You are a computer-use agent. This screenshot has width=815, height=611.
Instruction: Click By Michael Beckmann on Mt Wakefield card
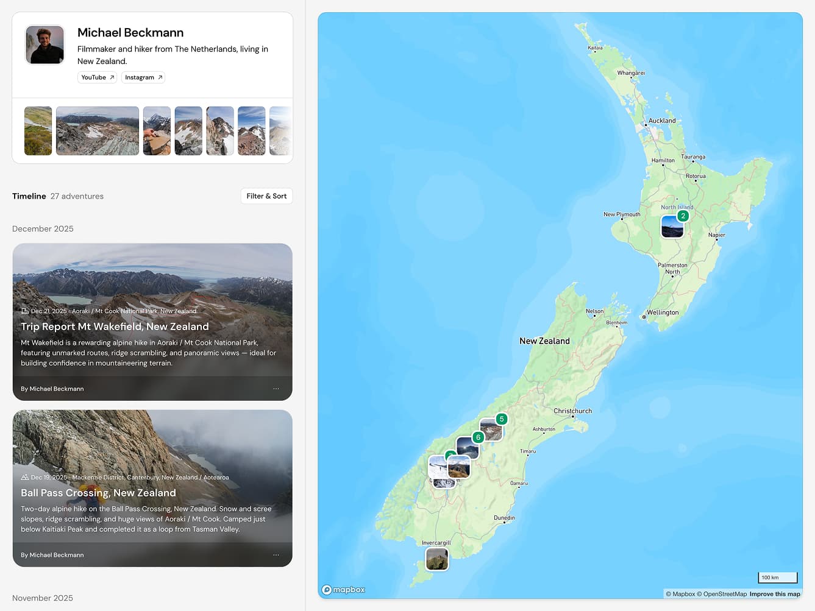coord(52,389)
